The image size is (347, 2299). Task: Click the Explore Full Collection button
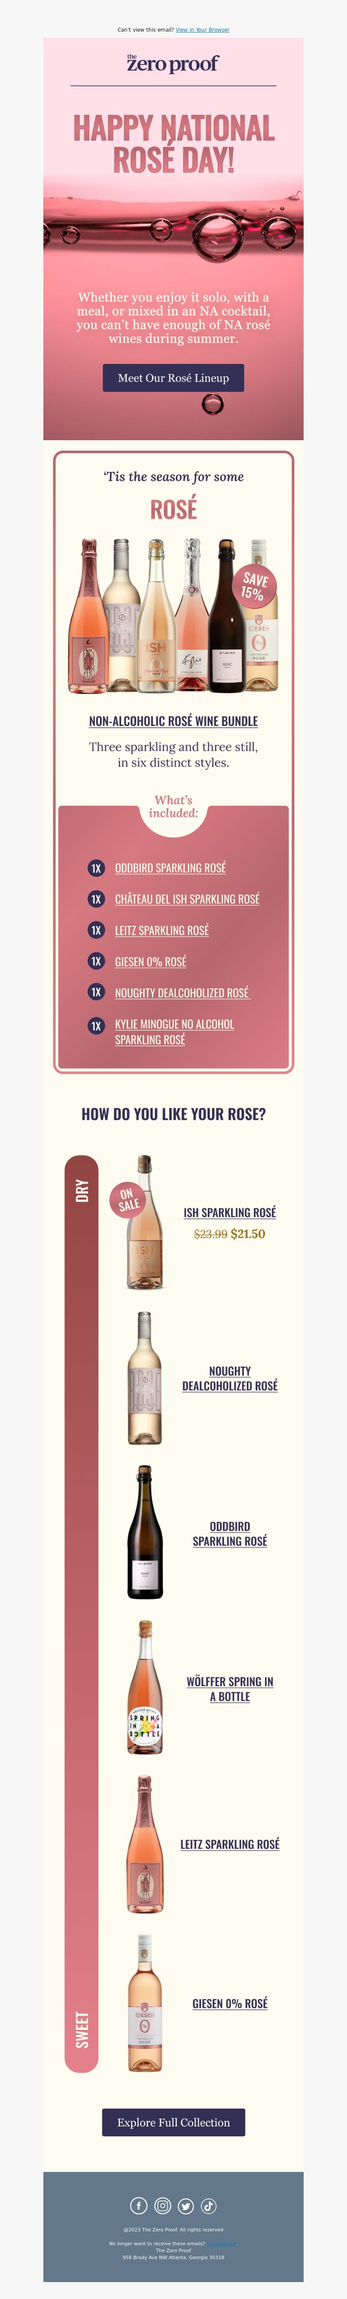tap(173, 2122)
